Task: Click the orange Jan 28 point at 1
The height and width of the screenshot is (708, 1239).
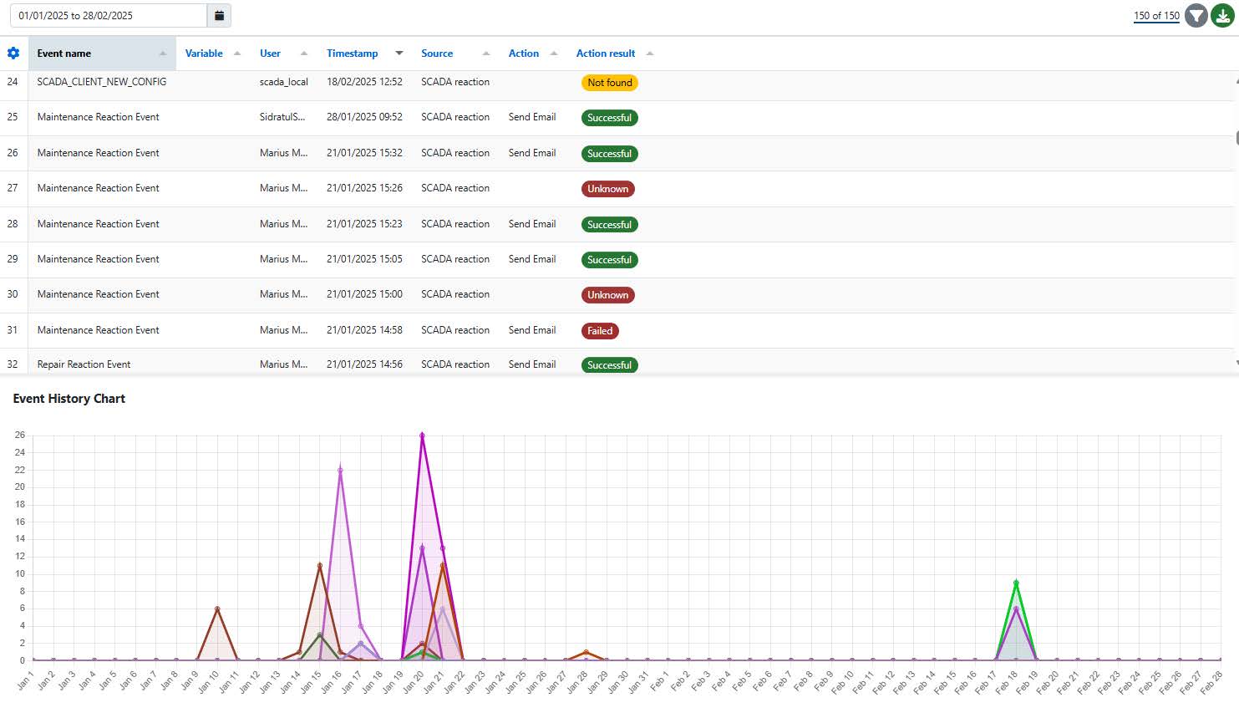Action: coord(586,652)
